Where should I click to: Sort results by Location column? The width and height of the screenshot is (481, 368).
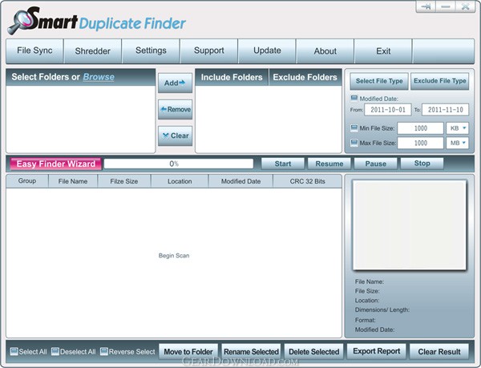coord(180,181)
